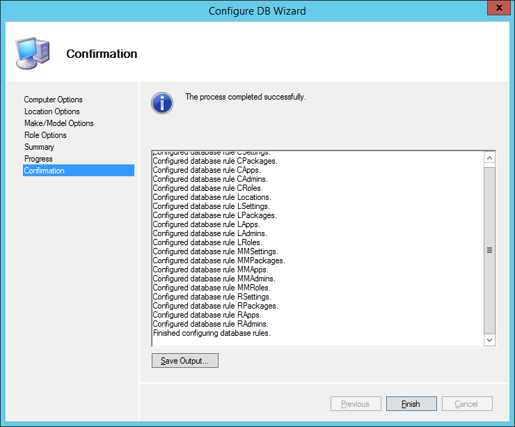Open Make/Model Options wizard step
Viewport: 515px width, 427px height.
tap(59, 123)
